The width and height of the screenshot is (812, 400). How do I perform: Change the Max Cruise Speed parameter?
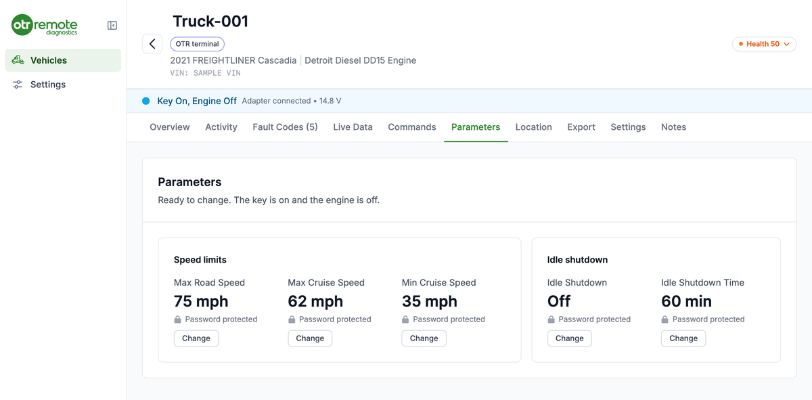pyautogui.click(x=310, y=338)
